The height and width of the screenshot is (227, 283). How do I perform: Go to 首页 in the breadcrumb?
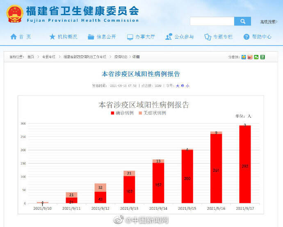[x=31, y=57]
